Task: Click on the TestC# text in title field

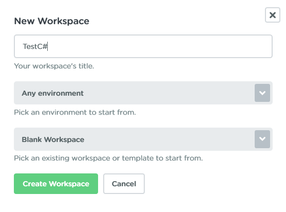Action: 35,46
